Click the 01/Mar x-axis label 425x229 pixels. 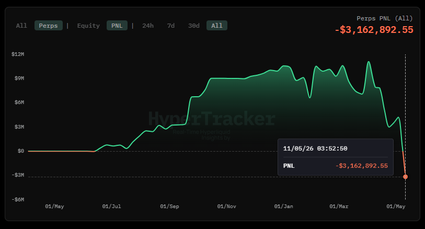click(339, 206)
